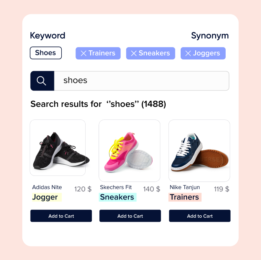Add Skechers Fit Sneakers to cart
Image resolution: width=261 pixels, height=260 pixels.
tap(130, 216)
